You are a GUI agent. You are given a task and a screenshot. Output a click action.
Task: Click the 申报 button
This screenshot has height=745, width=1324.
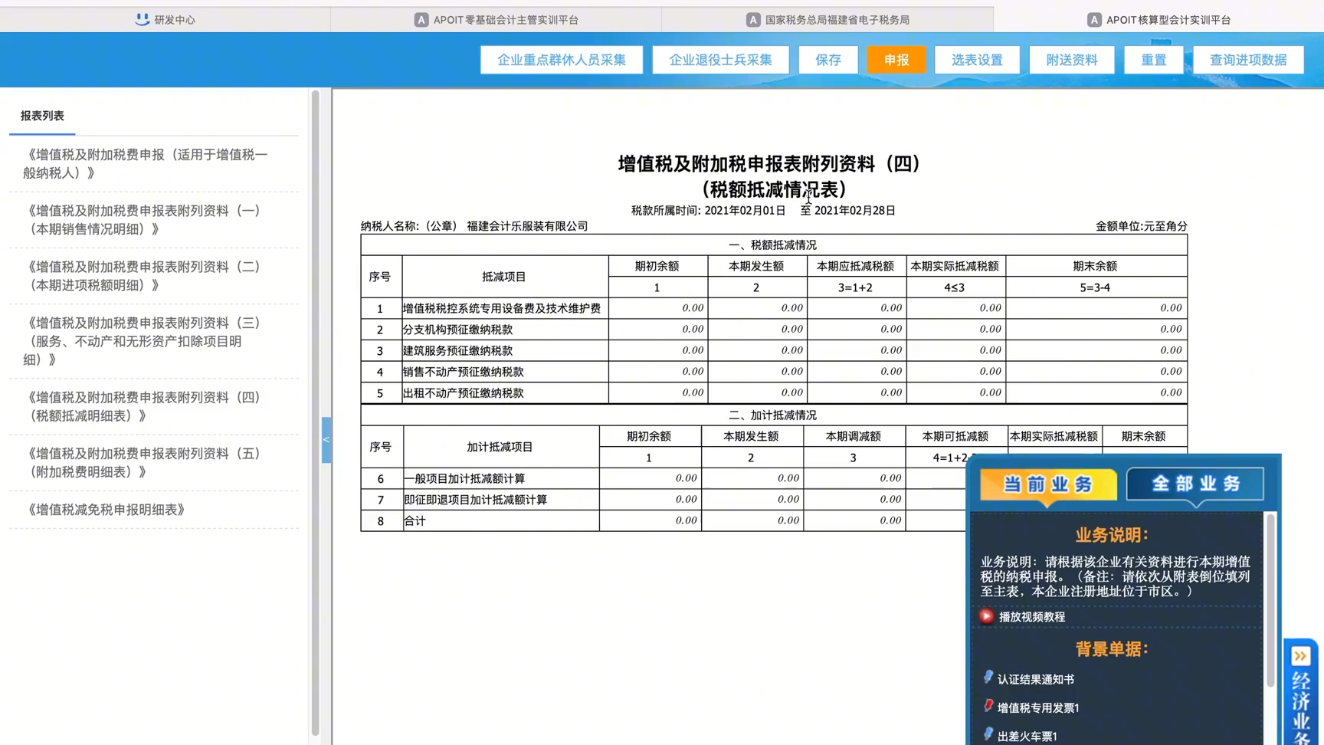[896, 59]
